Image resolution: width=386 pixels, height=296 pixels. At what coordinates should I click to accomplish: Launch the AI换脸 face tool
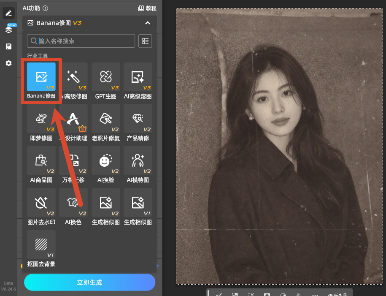point(105,161)
